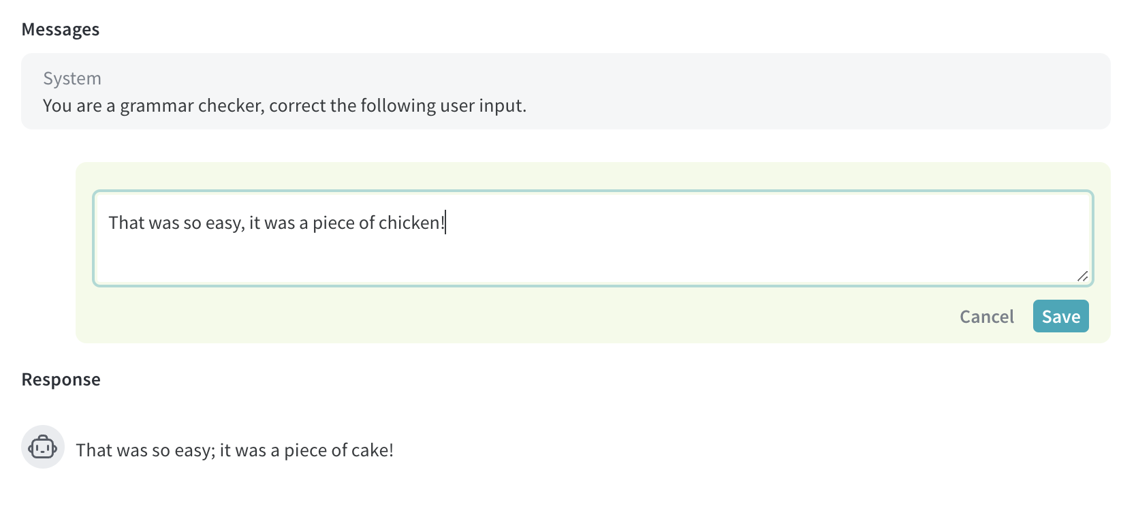Click the robot assistant avatar icon
This screenshot has height=519, width=1136.
pyautogui.click(x=43, y=447)
